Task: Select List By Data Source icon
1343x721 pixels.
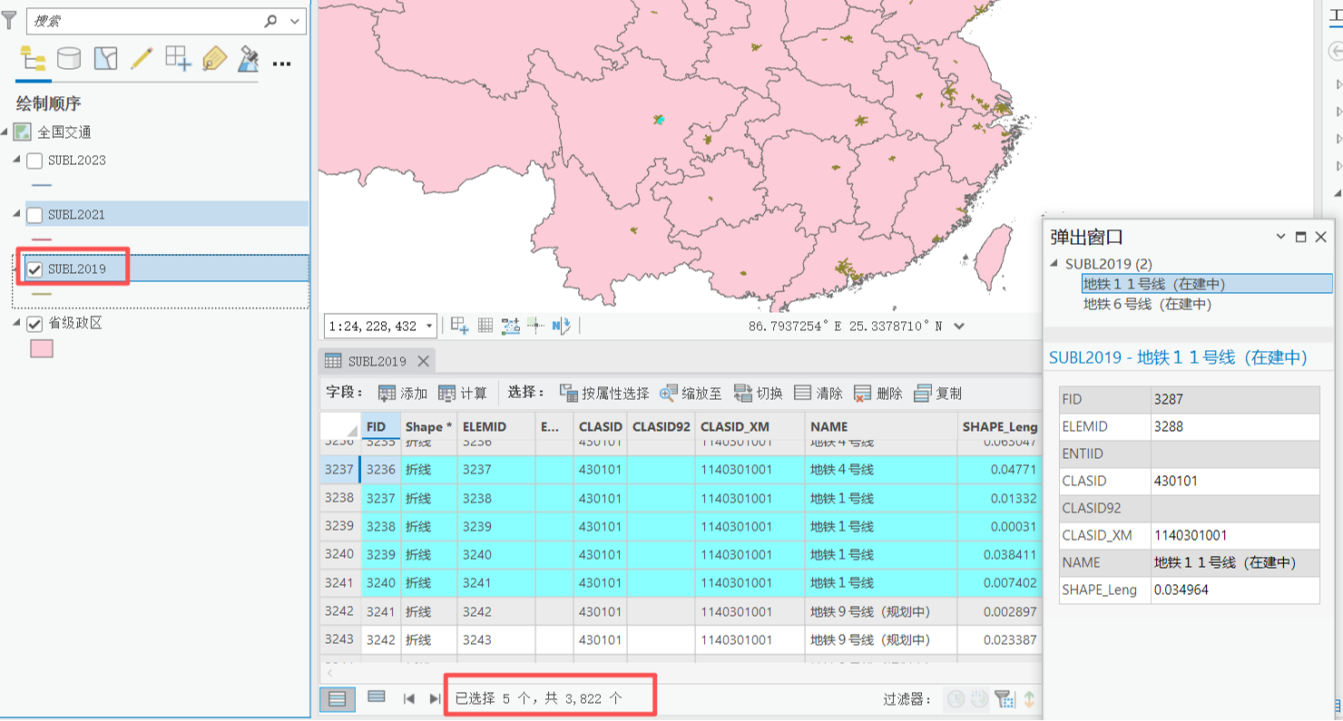Action: [x=69, y=60]
